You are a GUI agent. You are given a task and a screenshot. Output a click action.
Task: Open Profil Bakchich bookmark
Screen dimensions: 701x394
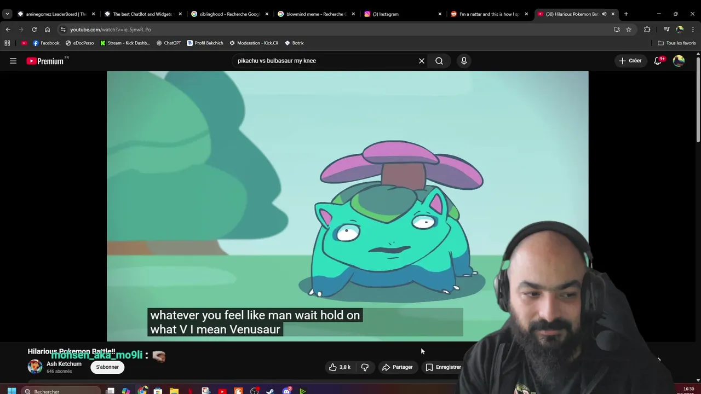pos(205,43)
